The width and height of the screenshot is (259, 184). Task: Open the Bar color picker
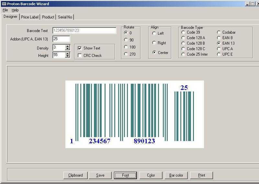(176, 175)
